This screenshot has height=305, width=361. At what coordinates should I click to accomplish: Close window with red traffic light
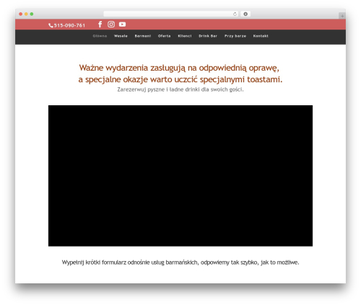[21, 14]
